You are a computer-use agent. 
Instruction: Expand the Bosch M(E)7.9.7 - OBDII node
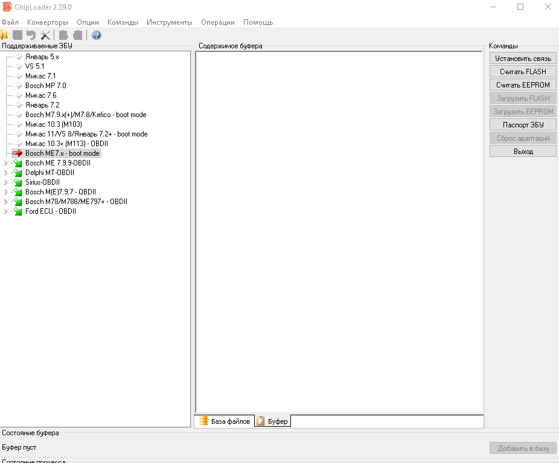tap(6, 192)
